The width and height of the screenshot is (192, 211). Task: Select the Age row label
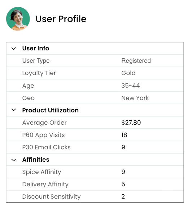click(x=28, y=86)
